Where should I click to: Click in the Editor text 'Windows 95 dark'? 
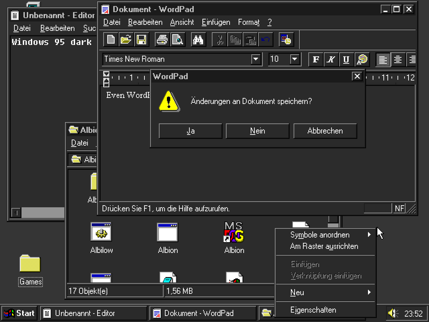point(52,42)
